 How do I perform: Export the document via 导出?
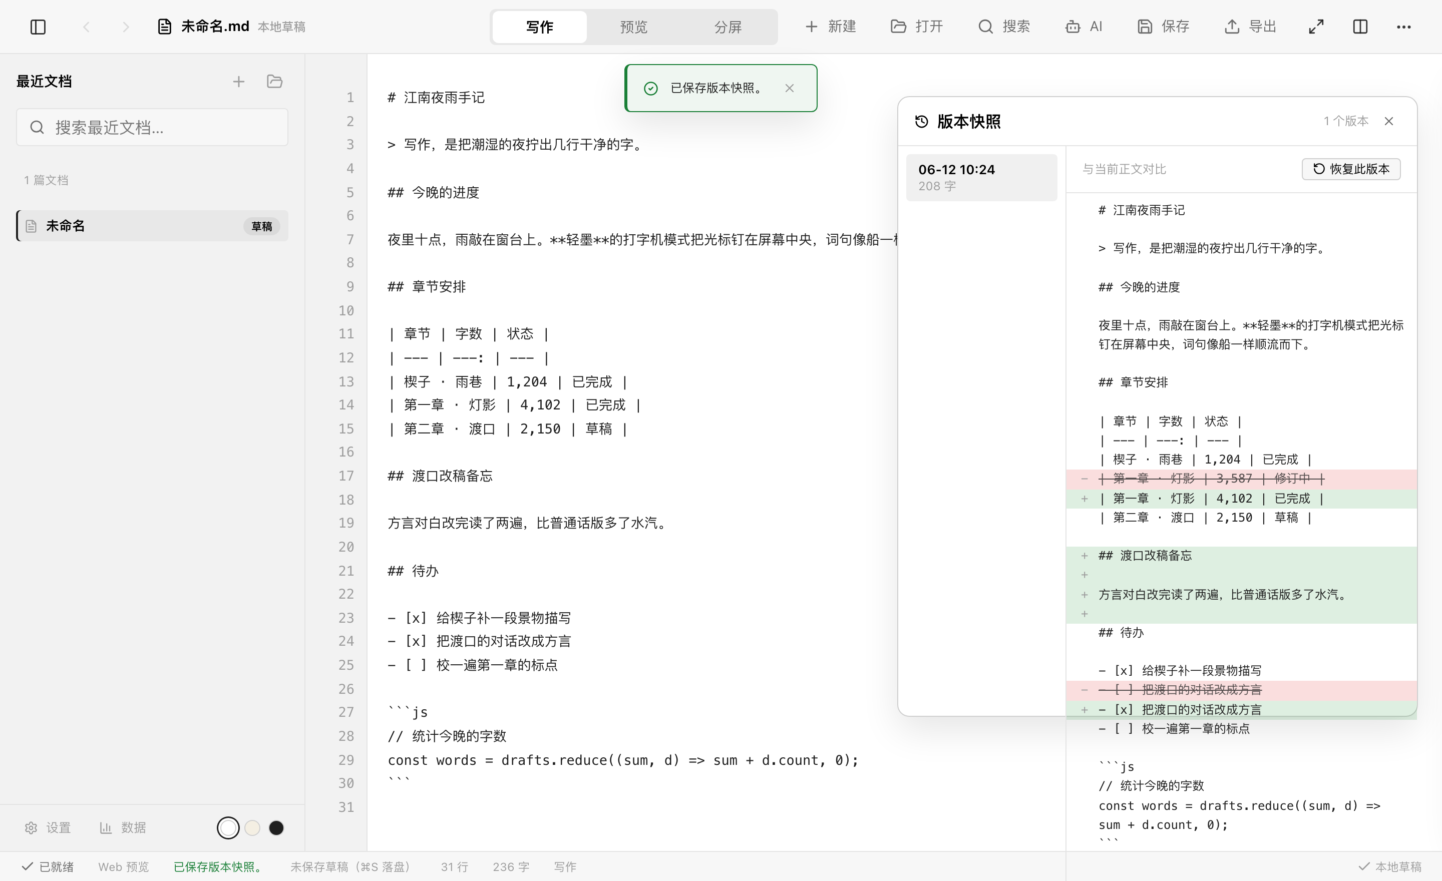(x=1250, y=27)
